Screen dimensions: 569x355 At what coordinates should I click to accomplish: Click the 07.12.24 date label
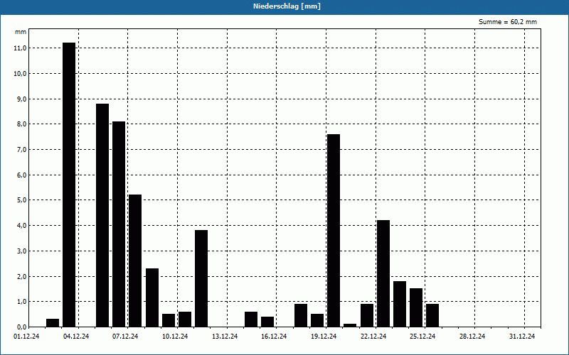tap(125, 337)
